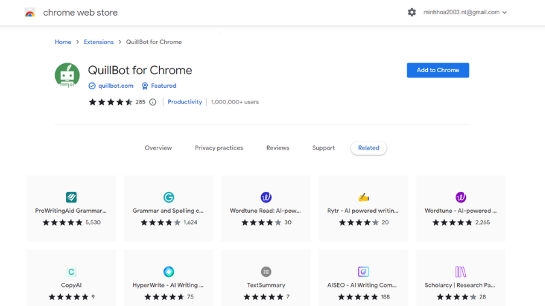Open the Productivity category link
Screen dimensions: 545x306
185,102
